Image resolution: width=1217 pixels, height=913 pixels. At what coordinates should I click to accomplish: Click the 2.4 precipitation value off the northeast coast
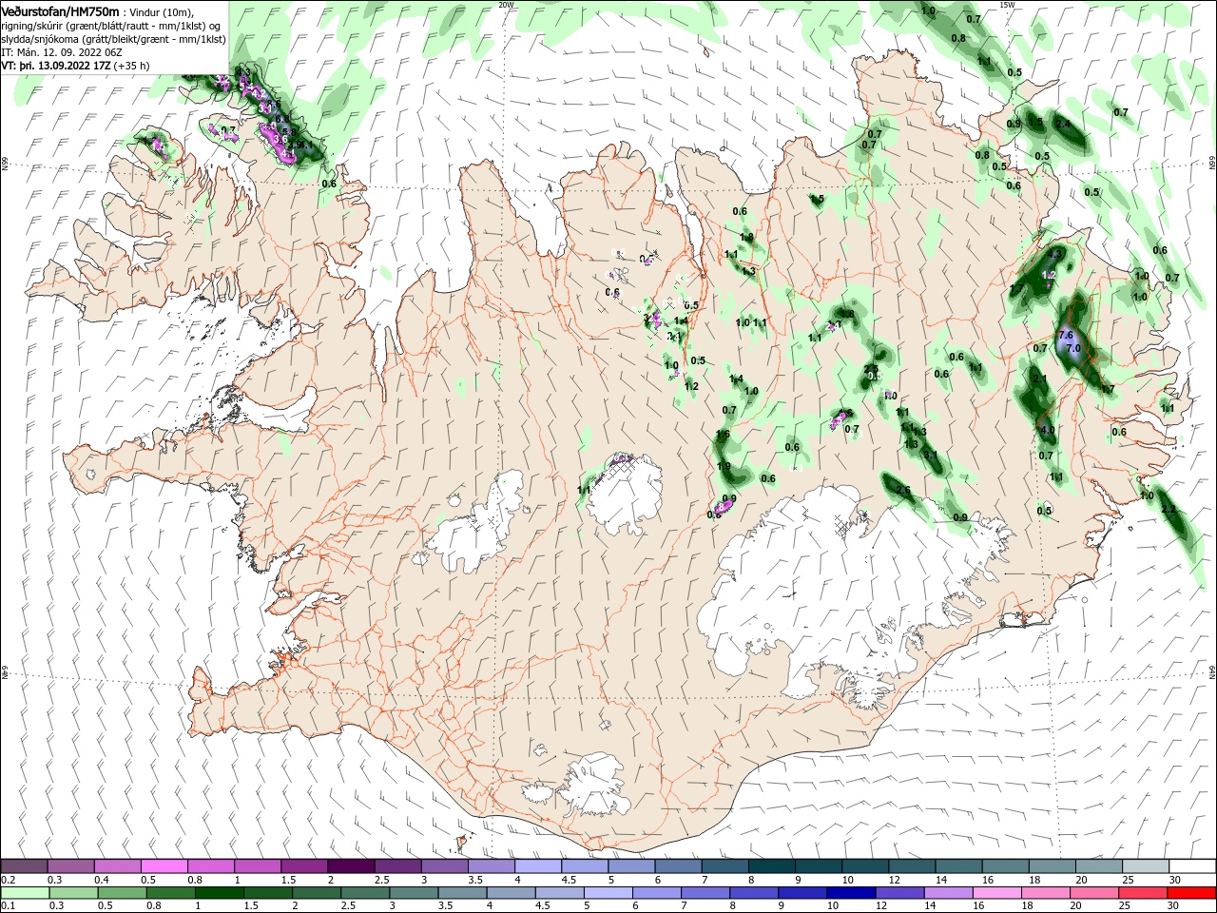tap(1063, 125)
